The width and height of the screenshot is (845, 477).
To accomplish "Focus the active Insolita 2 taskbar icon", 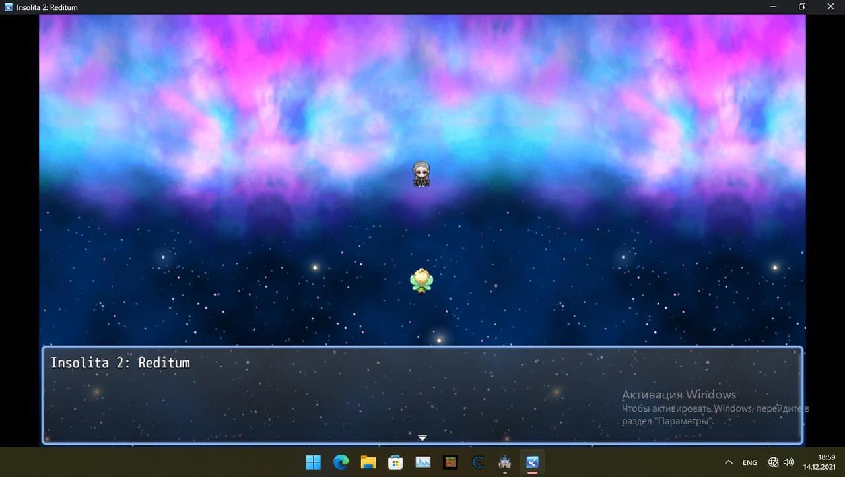I will click(x=532, y=462).
